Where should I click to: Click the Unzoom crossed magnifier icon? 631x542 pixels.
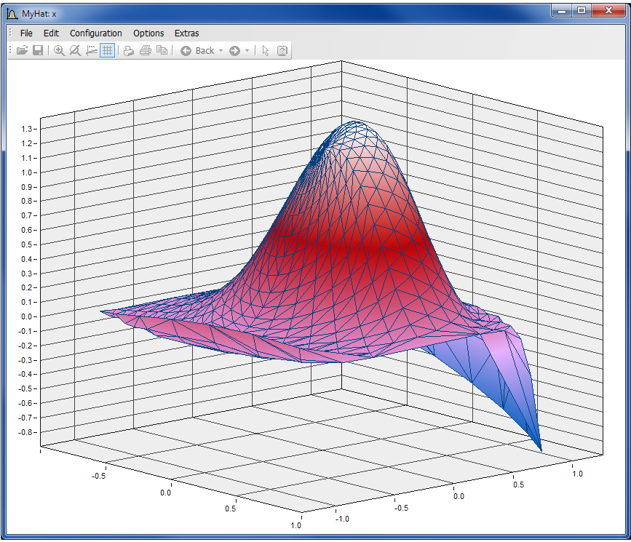click(75, 51)
